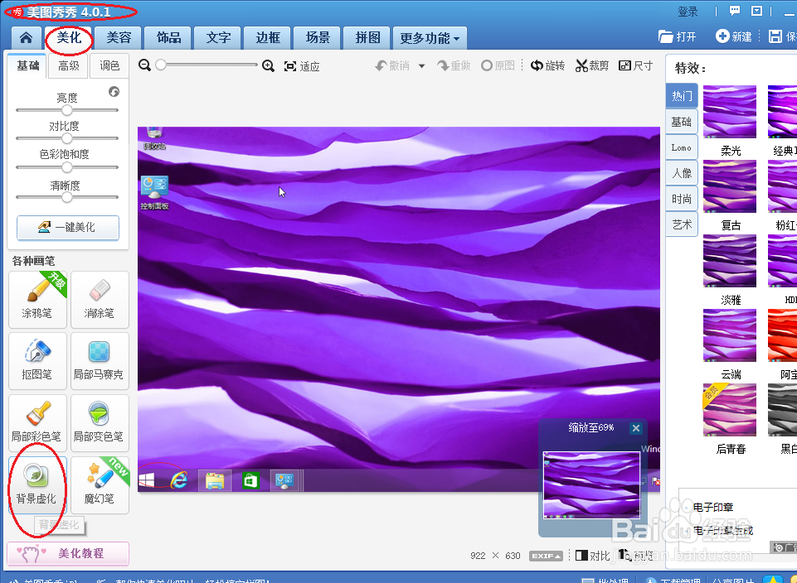Click the zoom slider handle
The image size is (797, 583).
[x=161, y=65]
